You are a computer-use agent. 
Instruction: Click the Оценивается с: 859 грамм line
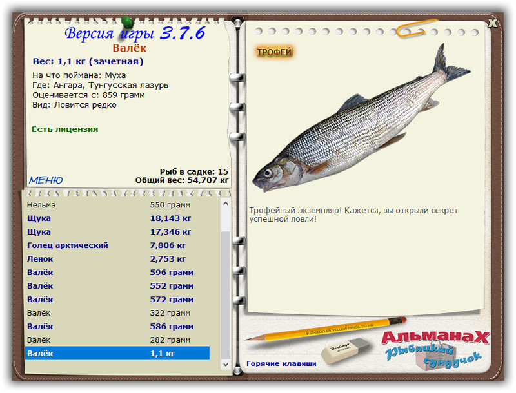(88, 95)
